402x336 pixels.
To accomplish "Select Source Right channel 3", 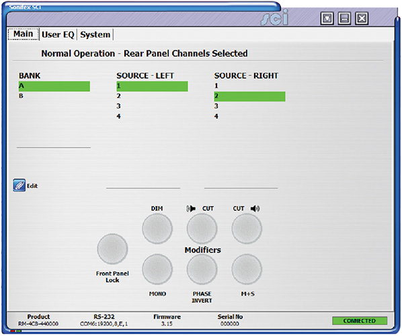I will tap(249, 106).
